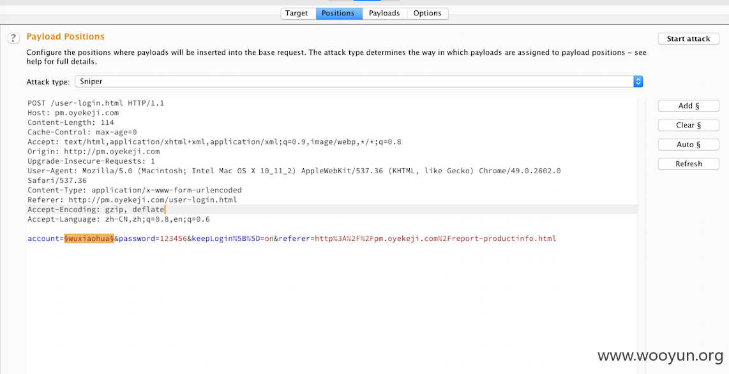Click the request editor vertical scrollbar
Viewport: 729px width, 374px height.
[642, 236]
